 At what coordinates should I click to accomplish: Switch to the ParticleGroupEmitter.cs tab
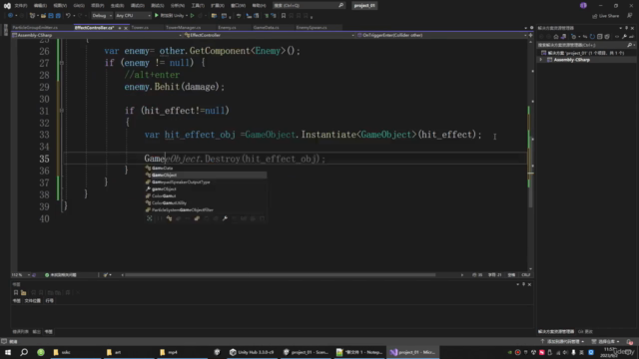pos(35,28)
